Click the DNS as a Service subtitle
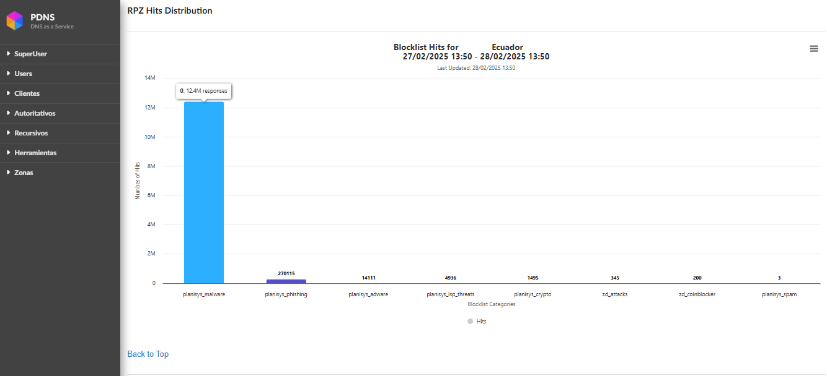The image size is (827, 376). (x=52, y=27)
